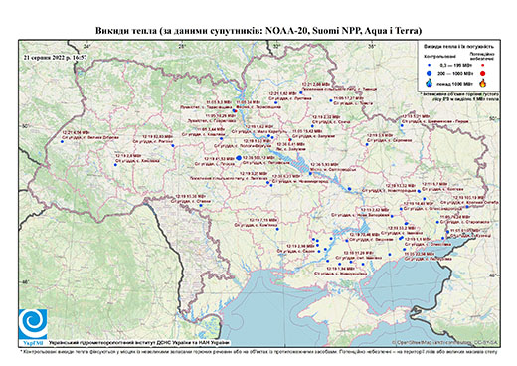Select the blue marker beside 93,38 МВт label
The image size is (517, 366).
coord(201,205)
